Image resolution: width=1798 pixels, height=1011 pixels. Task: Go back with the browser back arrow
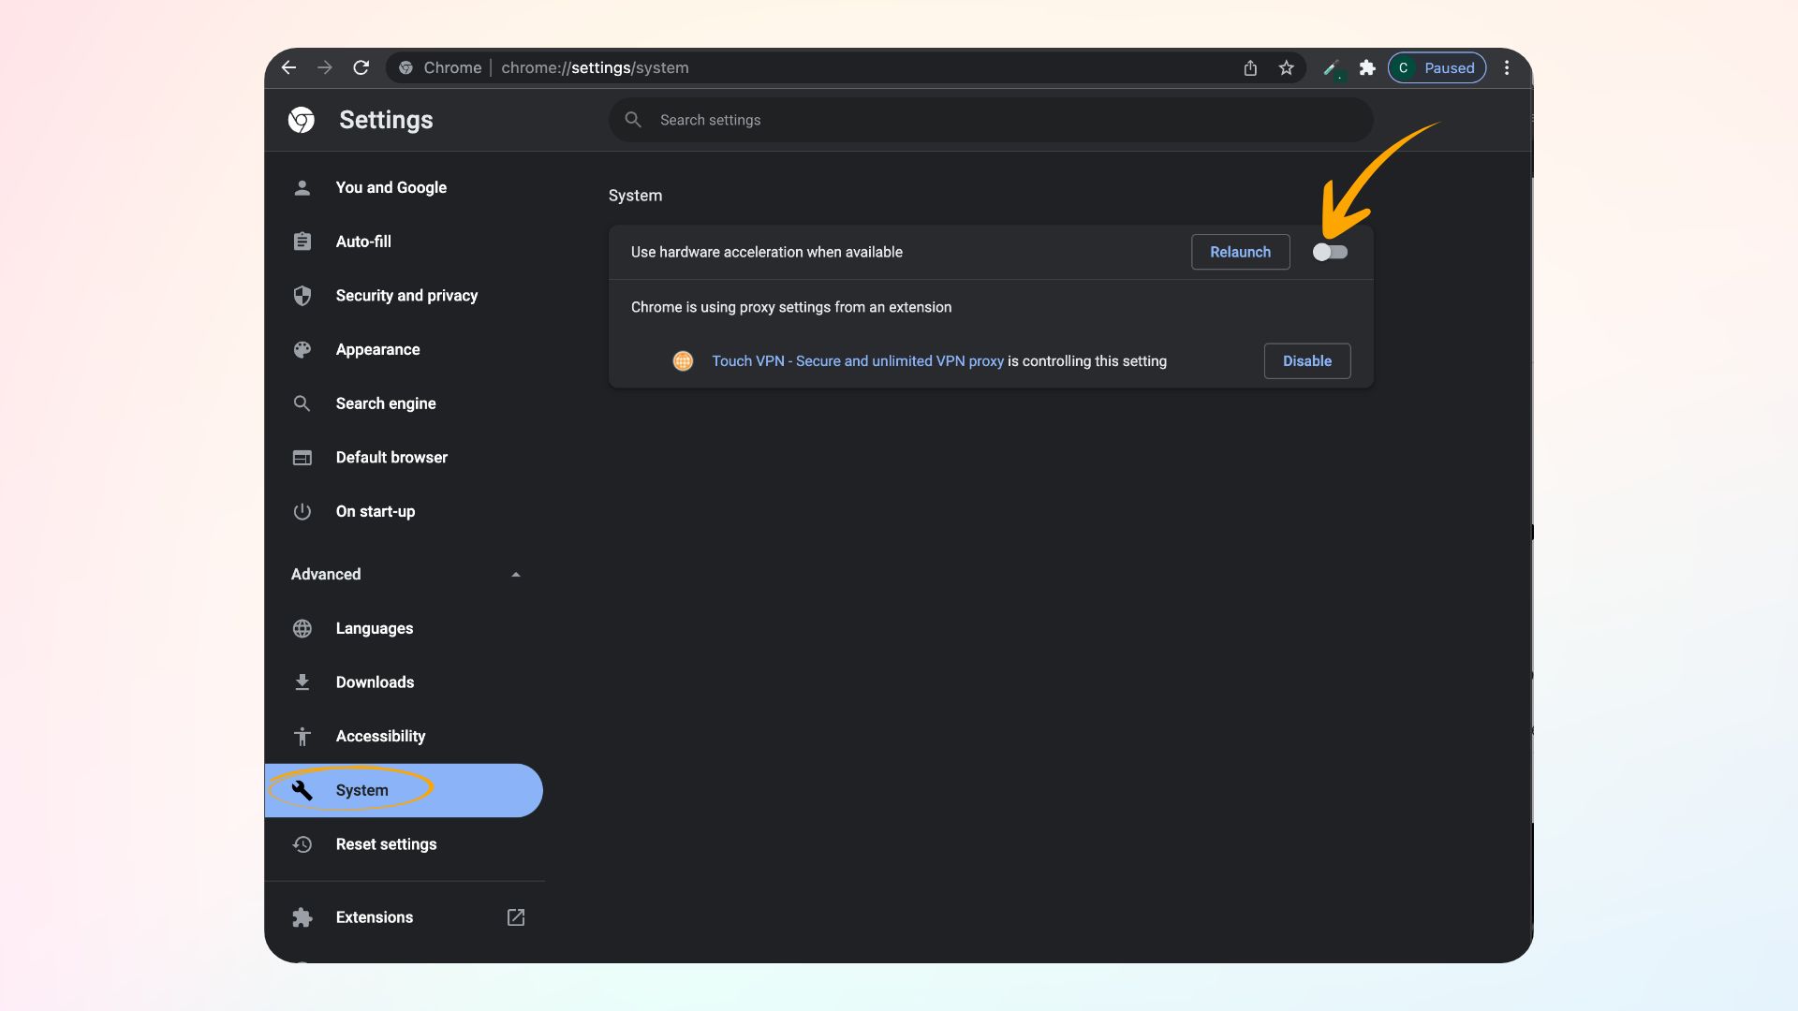pos(288,67)
